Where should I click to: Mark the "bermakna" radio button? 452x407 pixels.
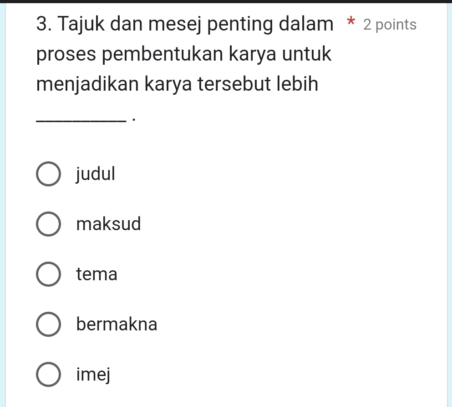[x=48, y=325]
